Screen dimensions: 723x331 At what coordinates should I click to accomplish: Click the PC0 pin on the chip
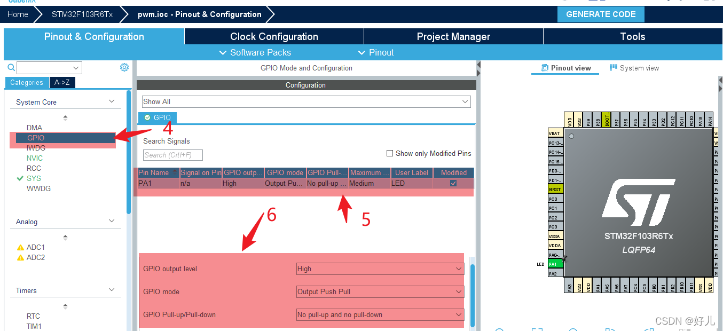tap(556, 199)
